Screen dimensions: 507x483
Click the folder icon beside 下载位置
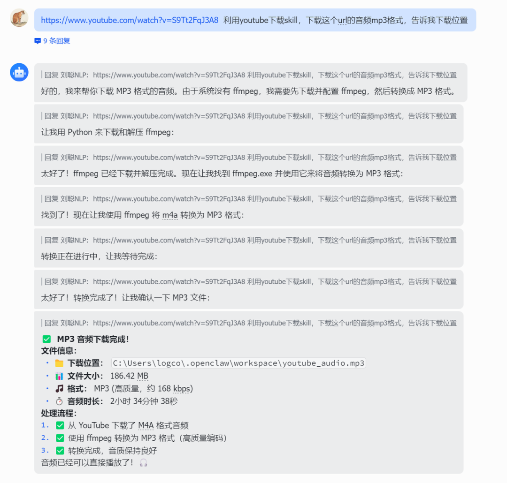coord(59,362)
